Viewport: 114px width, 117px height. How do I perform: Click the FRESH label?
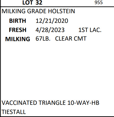pos(18,30)
